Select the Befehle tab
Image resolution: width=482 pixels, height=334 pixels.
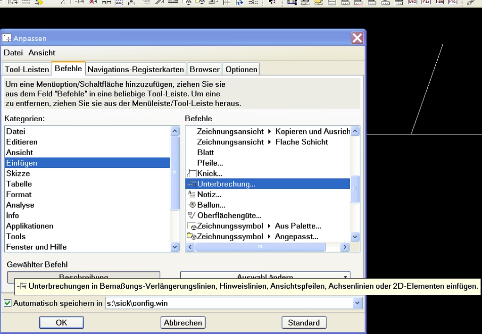tap(68, 68)
